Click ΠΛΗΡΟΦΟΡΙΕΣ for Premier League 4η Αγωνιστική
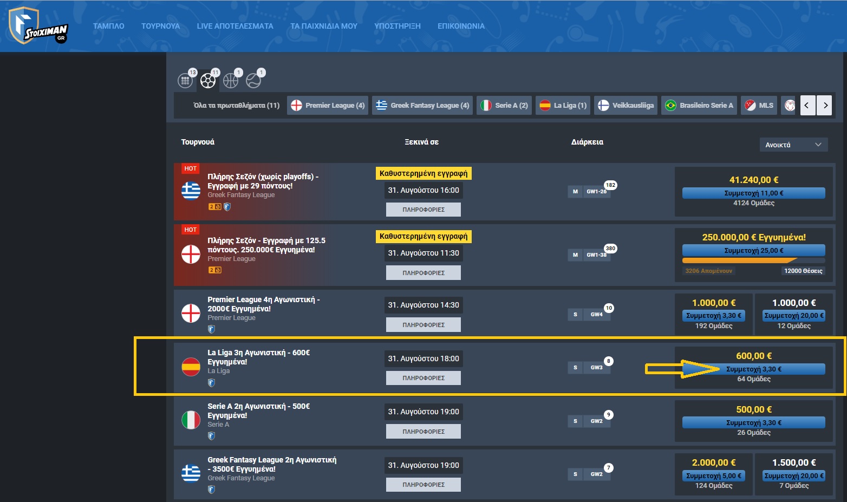 coord(423,325)
